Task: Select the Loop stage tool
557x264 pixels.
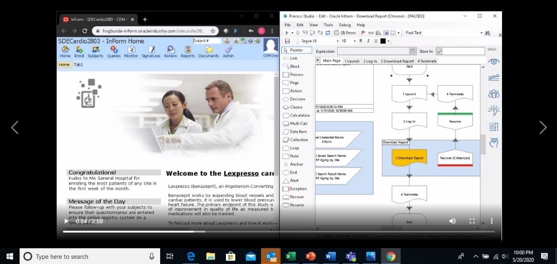Action: [x=291, y=148]
